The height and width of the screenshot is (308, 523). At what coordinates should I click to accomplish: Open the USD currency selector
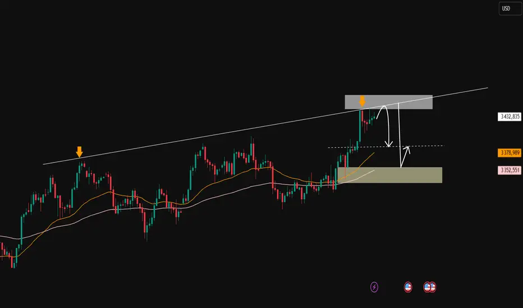click(x=510, y=8)
